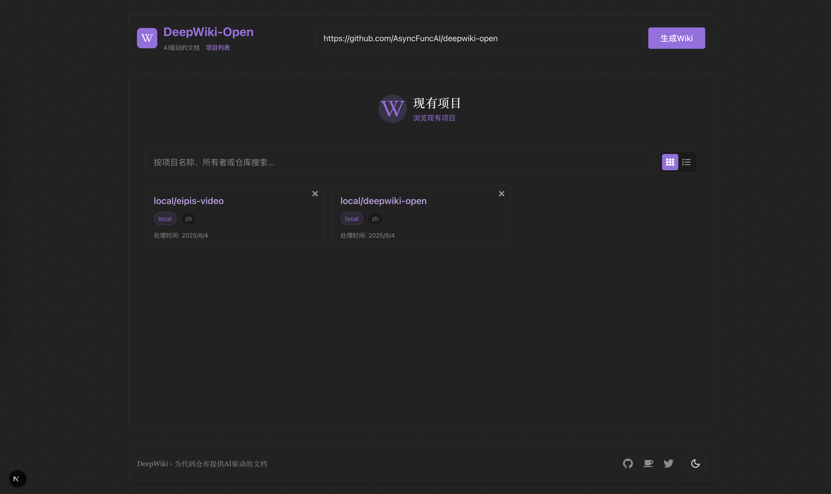Click the project search box

(x=398, y=162)
